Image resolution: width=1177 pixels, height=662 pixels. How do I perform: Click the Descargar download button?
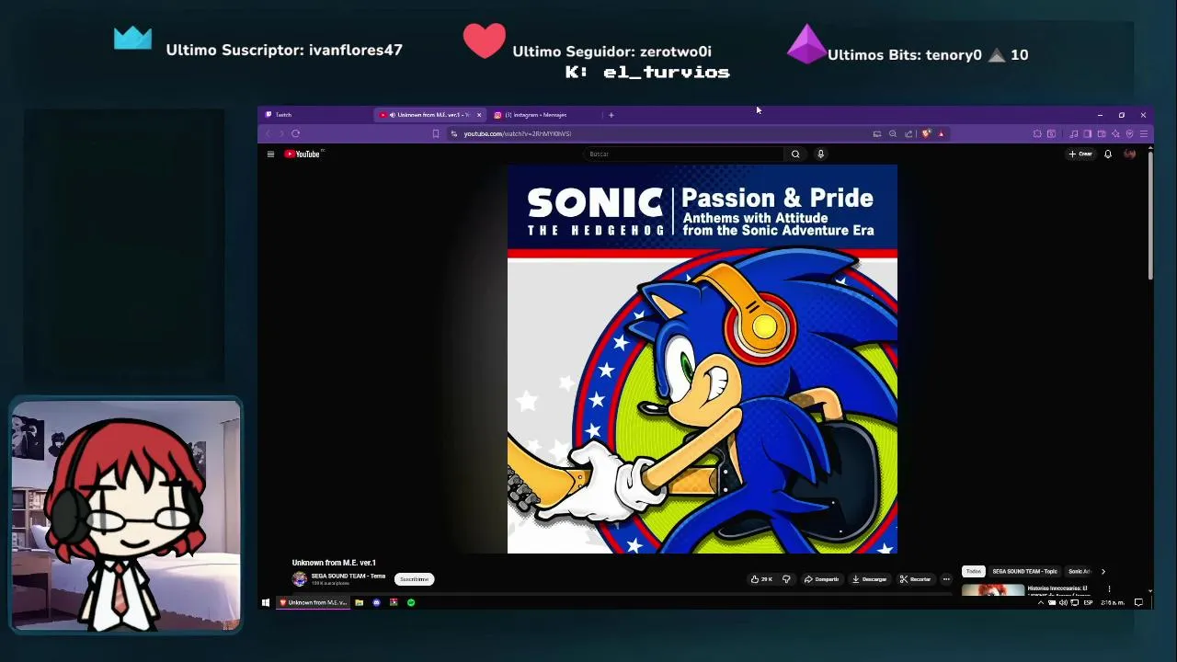click(x=869, y=579)
